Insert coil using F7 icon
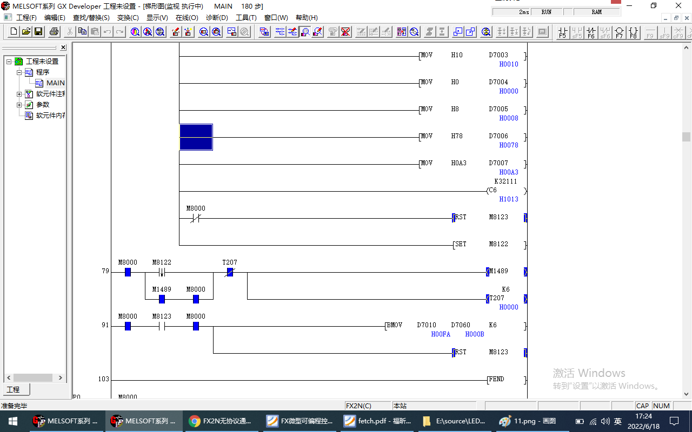692x432 pixels. pos(620,32)
